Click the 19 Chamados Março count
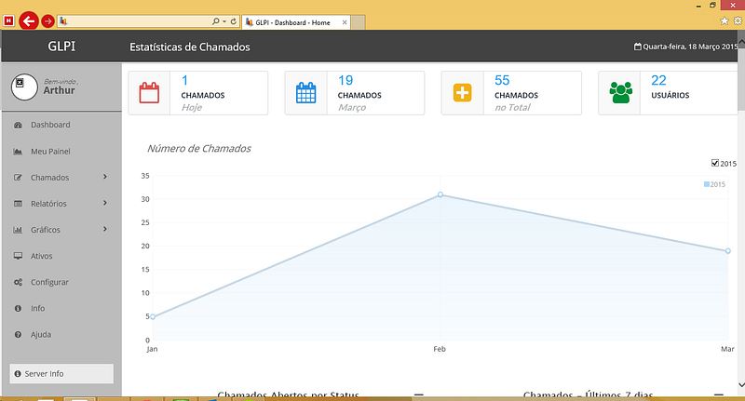Screen dimensions: 745x401 pyautogui.click(x=345, y=80)
